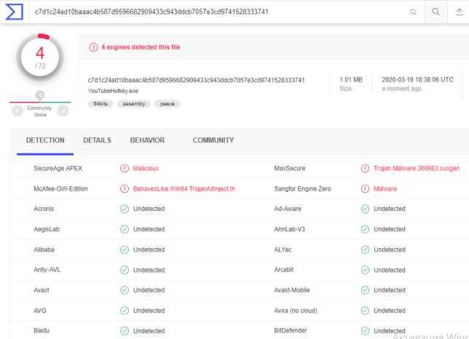This screenshot has width=469, height=339.
Task: Click the Malicious result text
Action: pyautogui.click(x=146, y=169)
